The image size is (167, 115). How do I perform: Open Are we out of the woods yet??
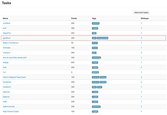[x=15, y=58]
